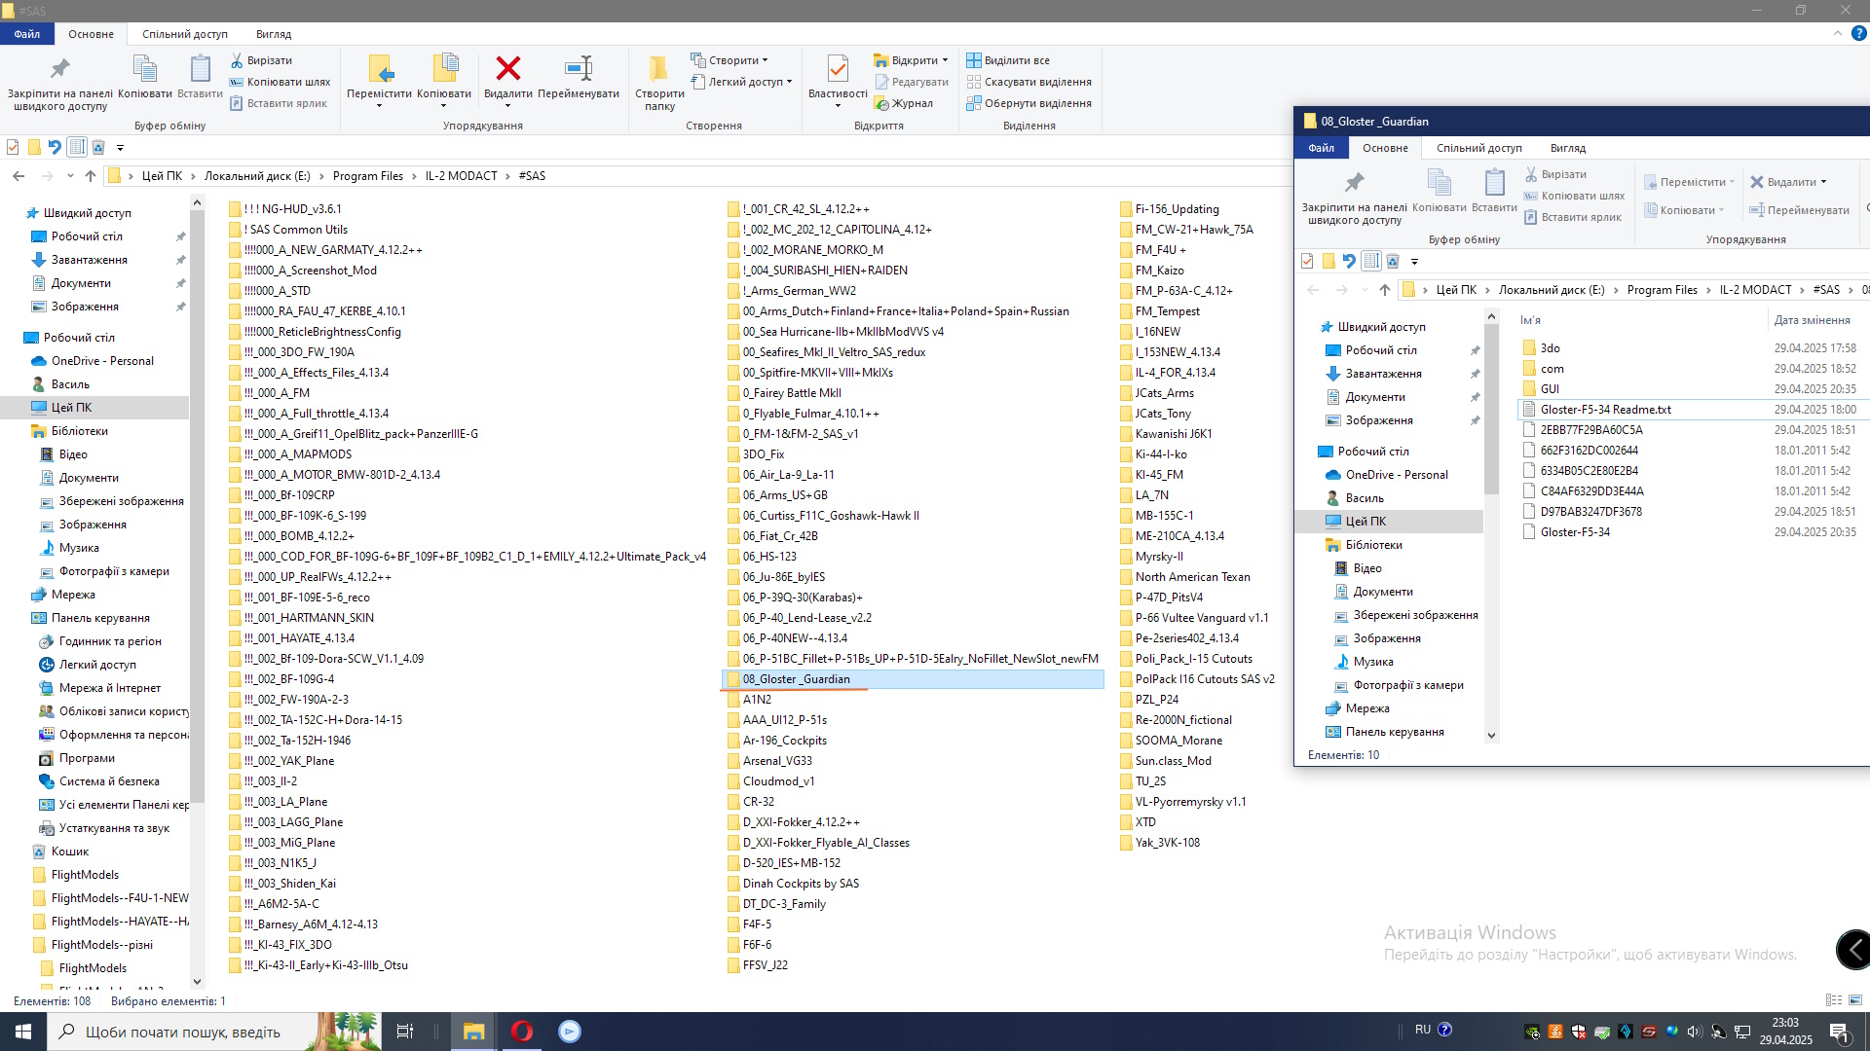Open Gloster-F5-34 Readme.txt file
This screenshot has height=1051, width=1870.
point(1605,410)
